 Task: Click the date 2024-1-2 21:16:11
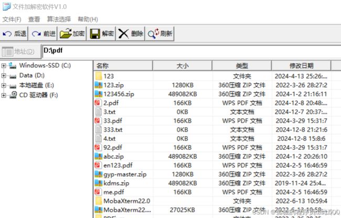coord(301,94)
